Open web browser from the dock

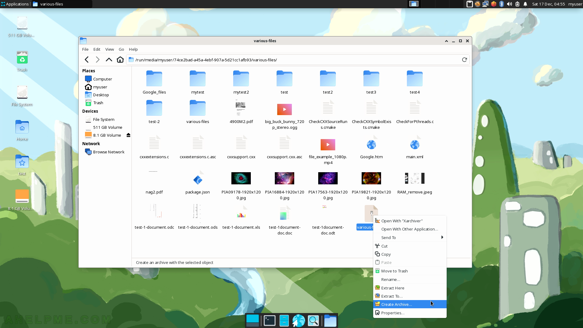coord(298,321)
